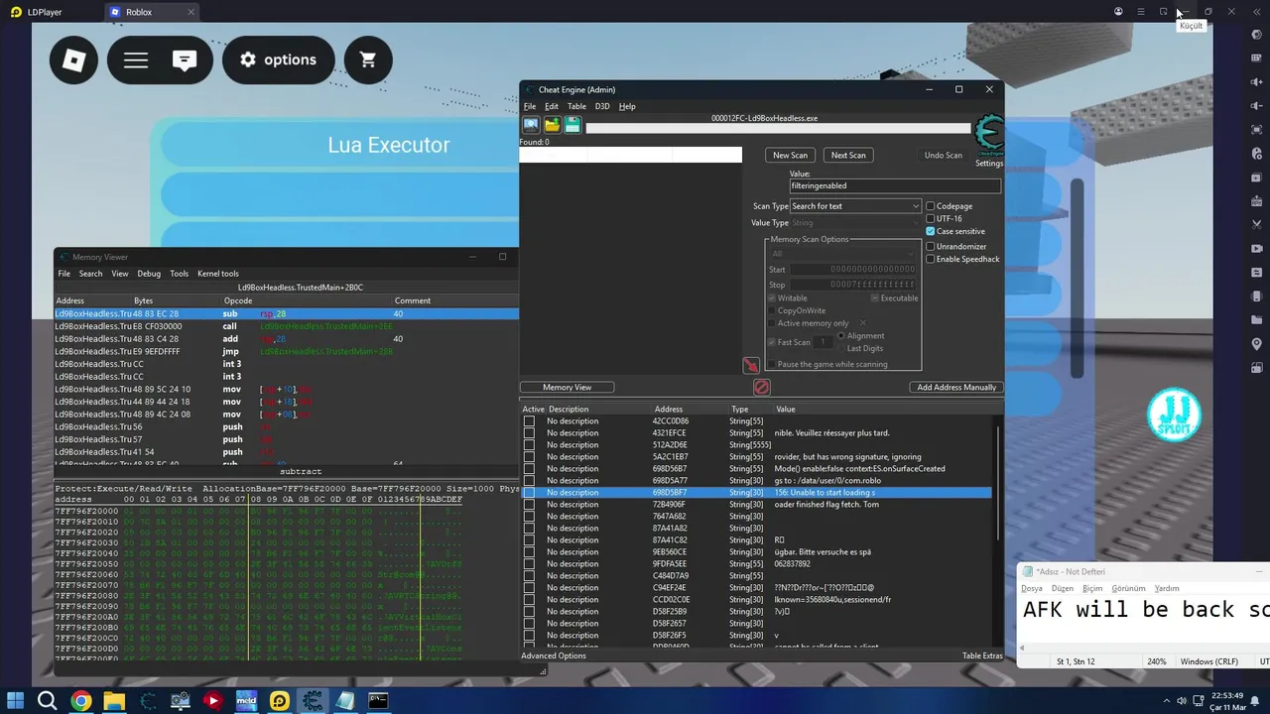Open the Memory Scan Options All dropdown
Viewport: 1270px width, 714px height.
[841, 254]
